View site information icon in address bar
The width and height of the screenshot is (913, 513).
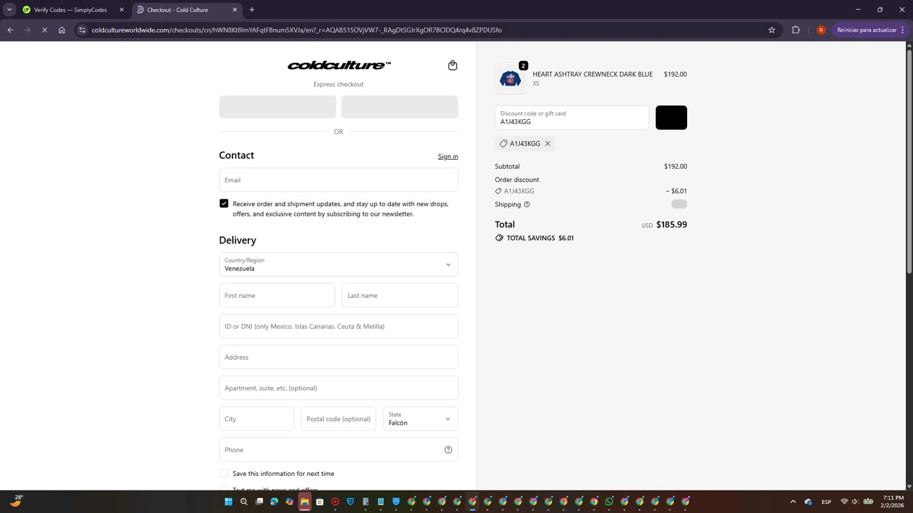[82, 30]
